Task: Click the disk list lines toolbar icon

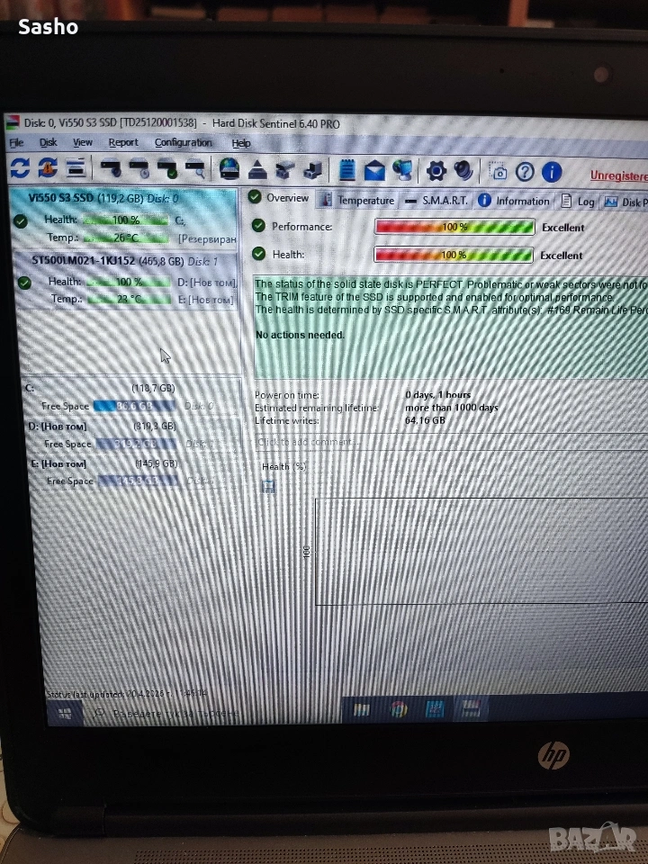Action: 76,168
